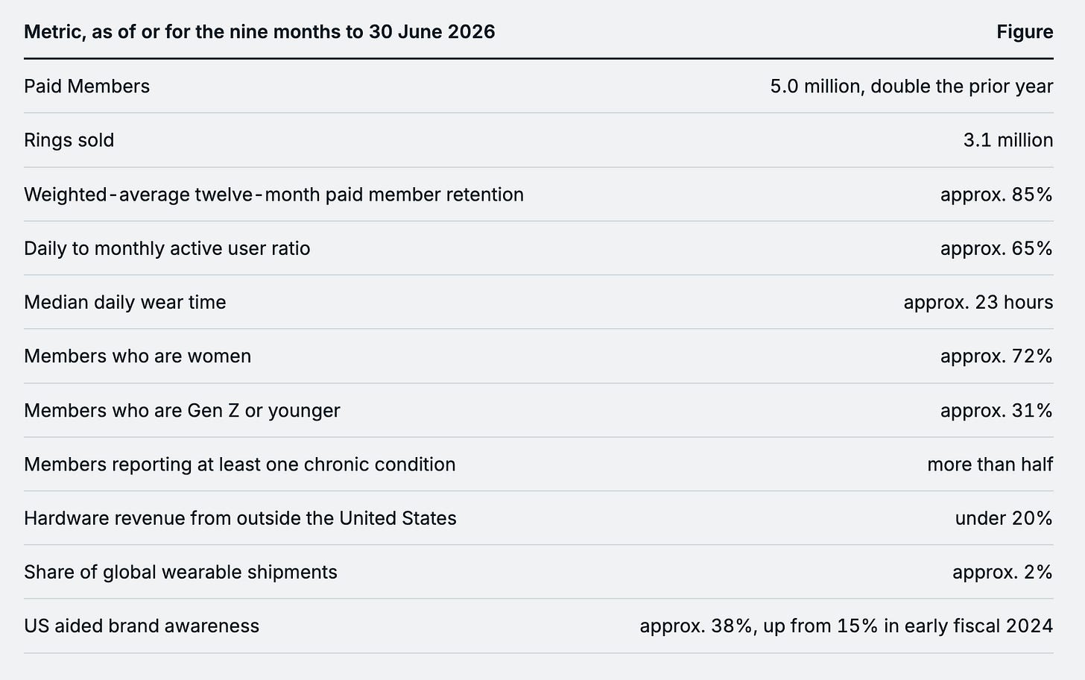Click the US aided brand awareness figure
Viewport: 1085px width, 680px height.
847,626
